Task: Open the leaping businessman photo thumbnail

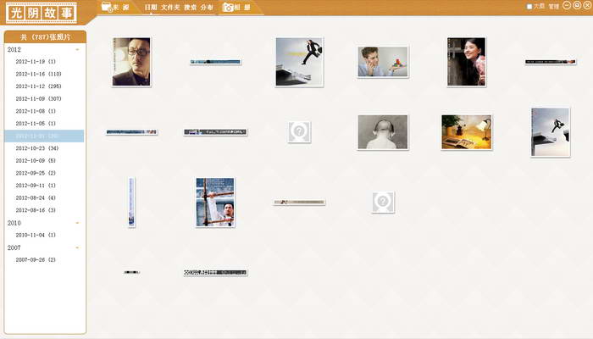Action: 299,62
